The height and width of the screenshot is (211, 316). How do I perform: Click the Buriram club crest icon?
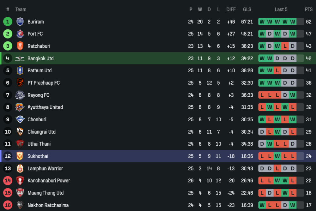[x=20, y=22]
